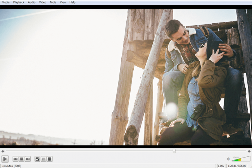Click the seek bar position handle
Screen dimensions: 252x168
[x=174, y=151]
